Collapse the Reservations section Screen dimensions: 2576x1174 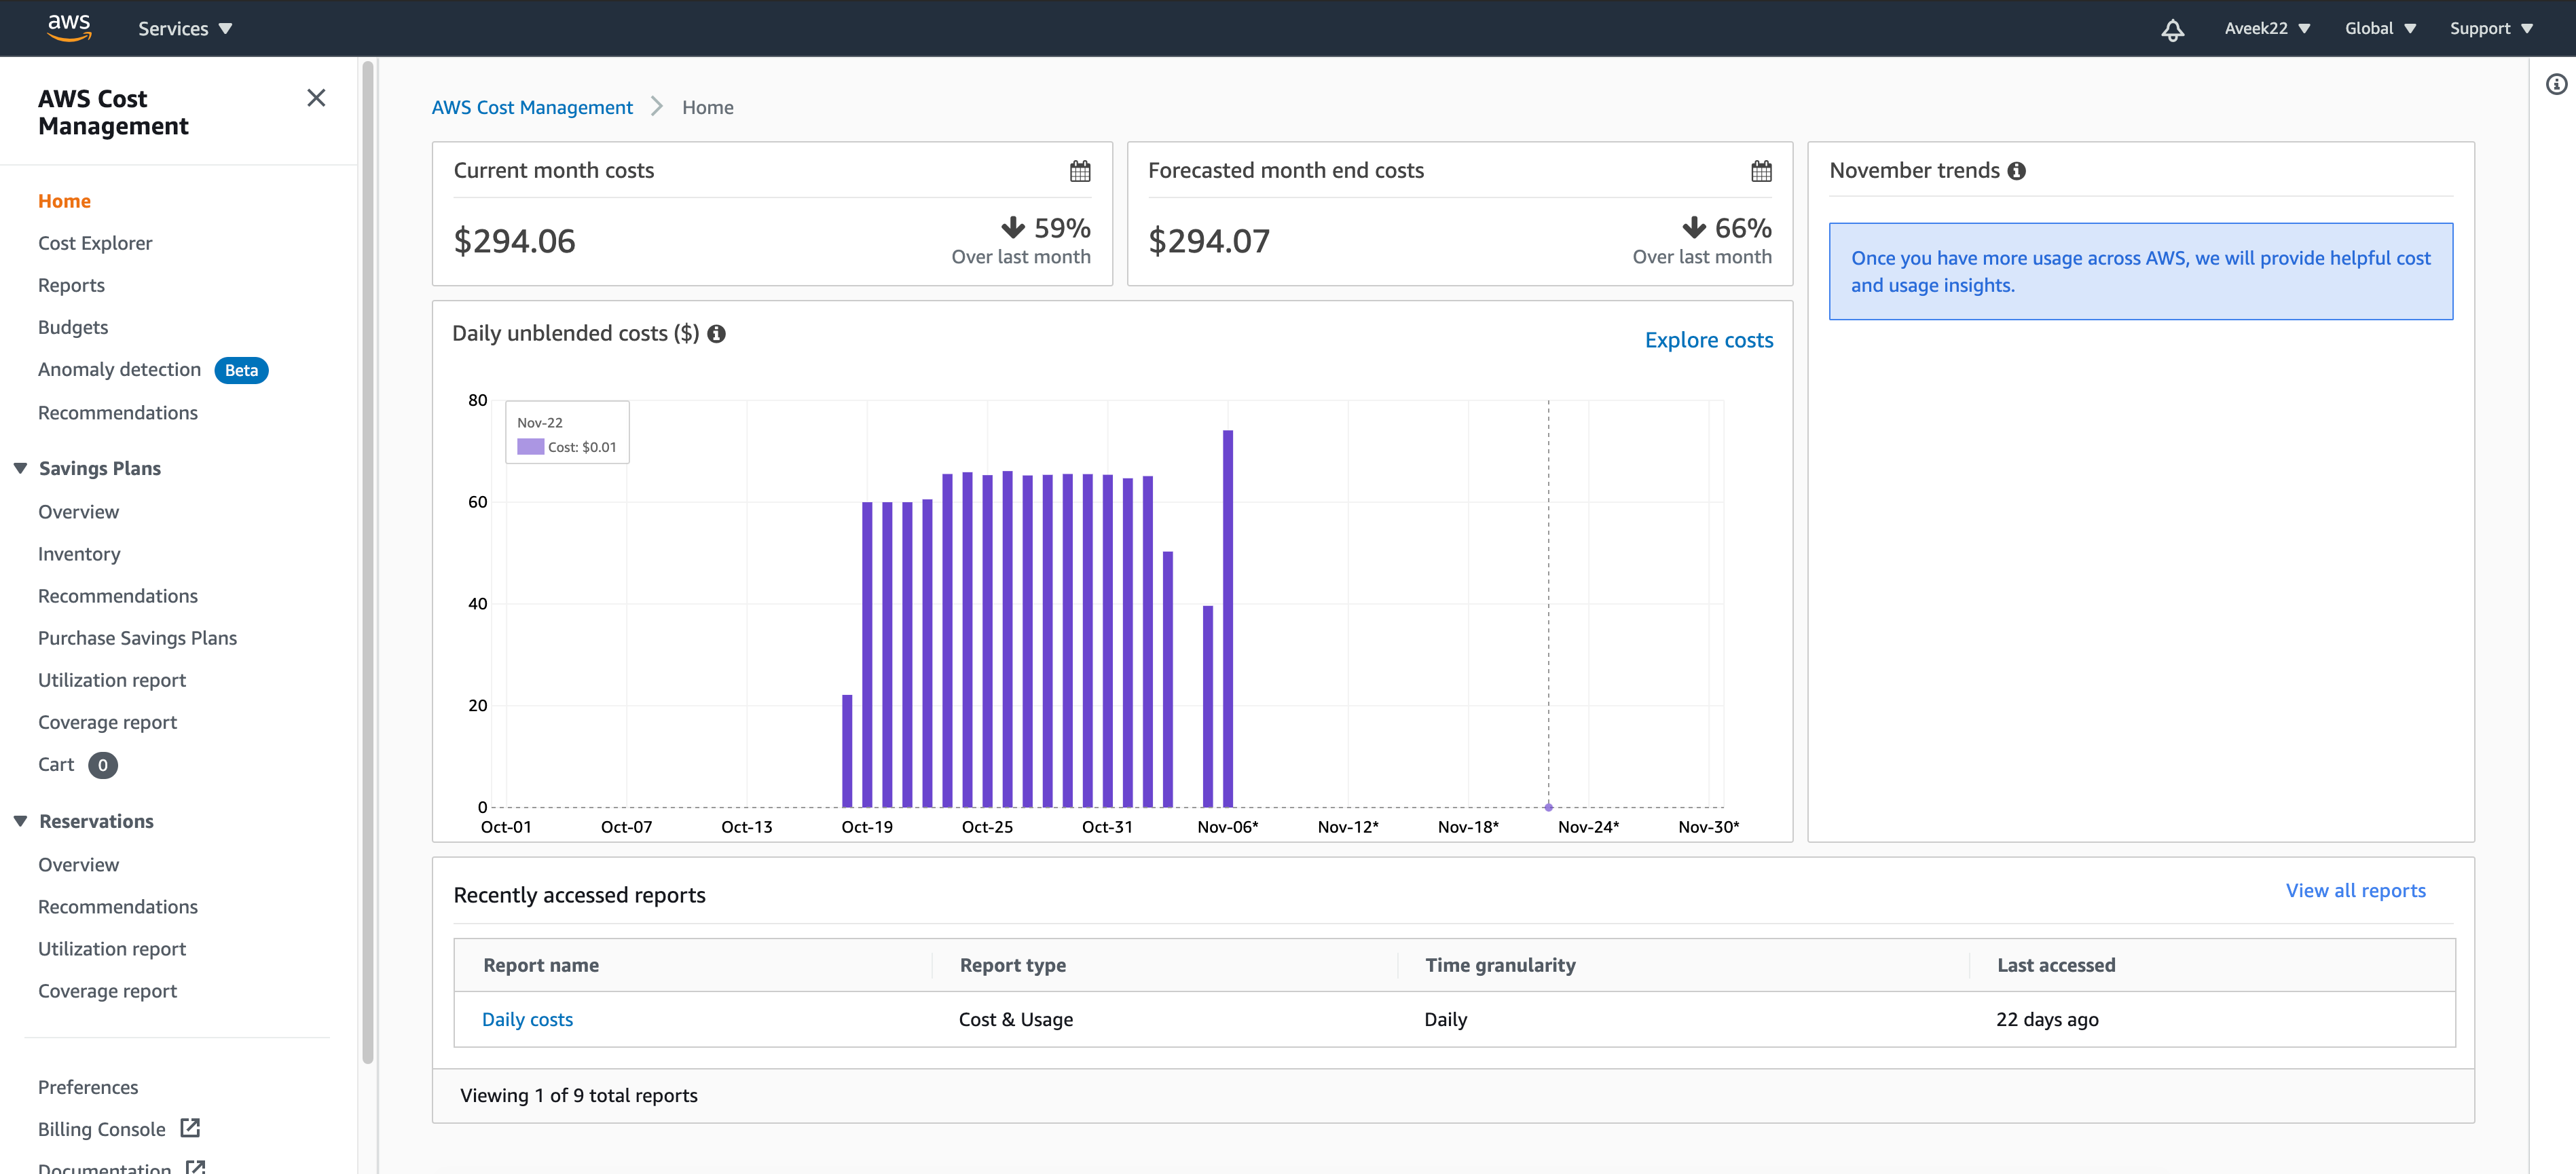pos(20,821)
